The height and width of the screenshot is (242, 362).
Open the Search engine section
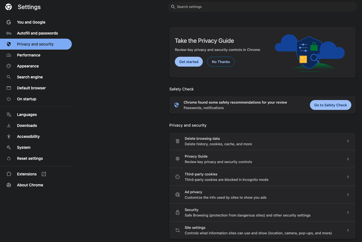click(x=36, y=77)
